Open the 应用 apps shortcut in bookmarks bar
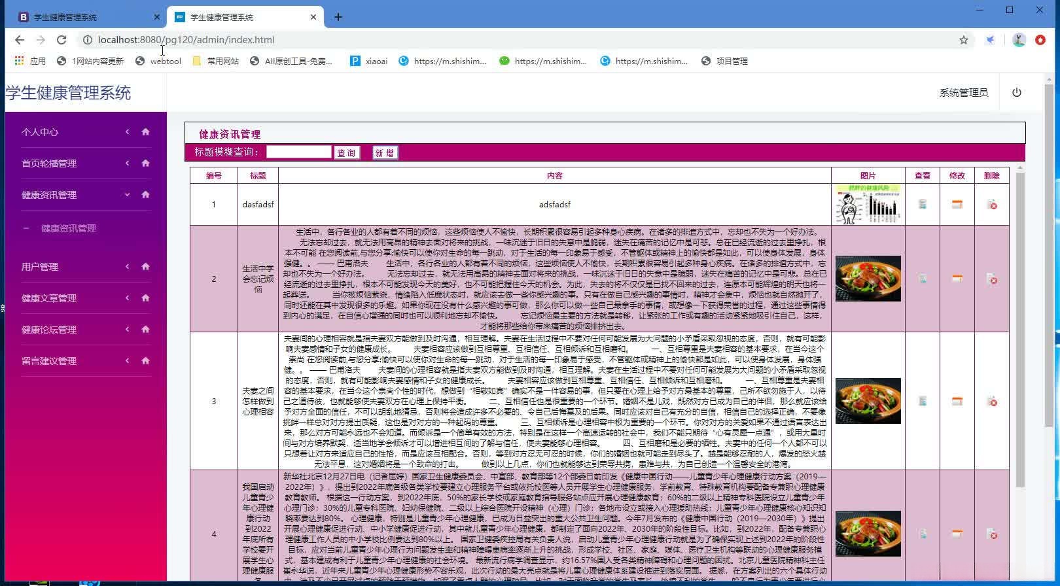 coord(30,61)
